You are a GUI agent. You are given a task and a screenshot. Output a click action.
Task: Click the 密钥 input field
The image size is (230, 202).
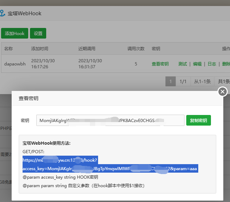coord(110,120)
